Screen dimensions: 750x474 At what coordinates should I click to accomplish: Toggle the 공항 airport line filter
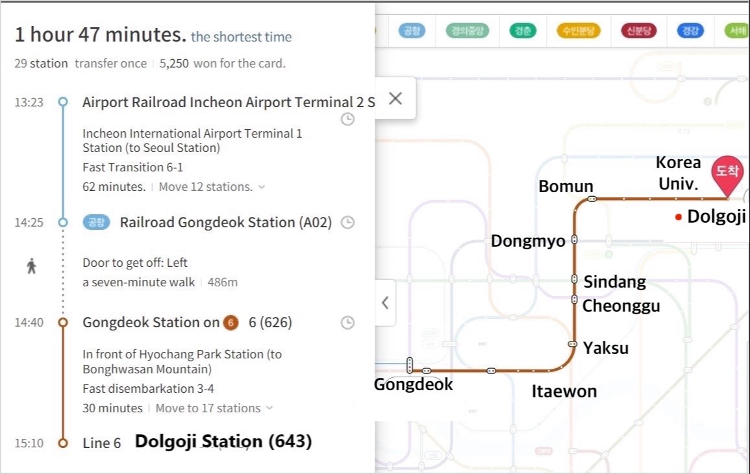tap(412, 31)
